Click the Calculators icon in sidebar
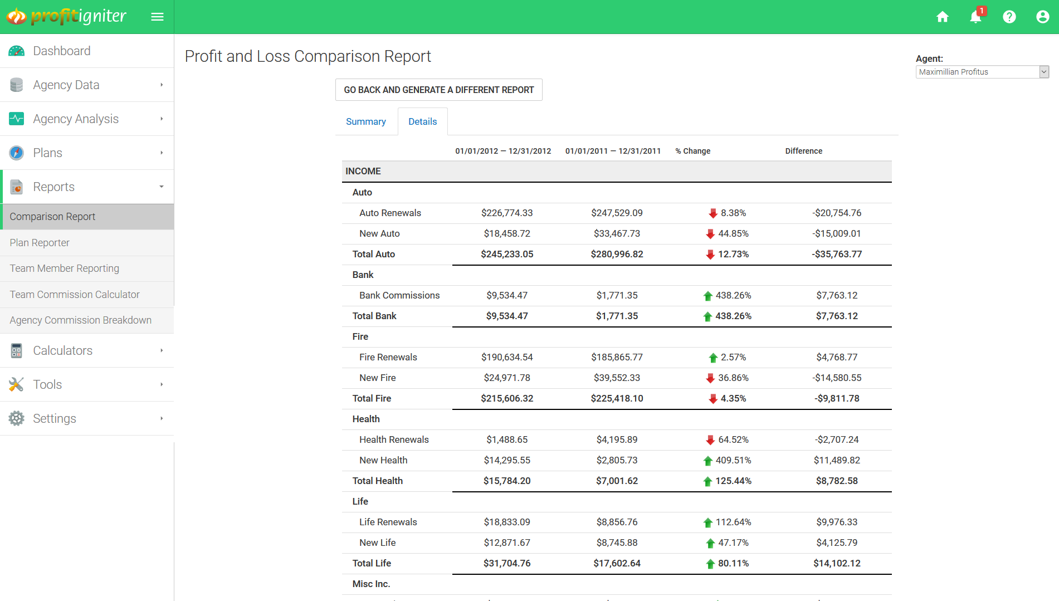The height and width of the screenshot is (601, 1059). click(x=17, y=351)
